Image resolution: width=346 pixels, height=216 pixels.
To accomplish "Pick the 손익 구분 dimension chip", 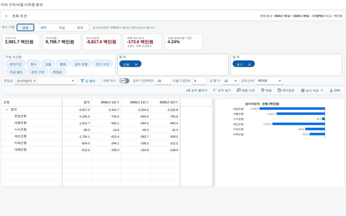I will pos(38,72).
